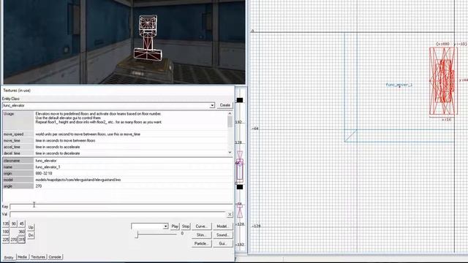Switch to the Textures tab

(x=38, y=256)
